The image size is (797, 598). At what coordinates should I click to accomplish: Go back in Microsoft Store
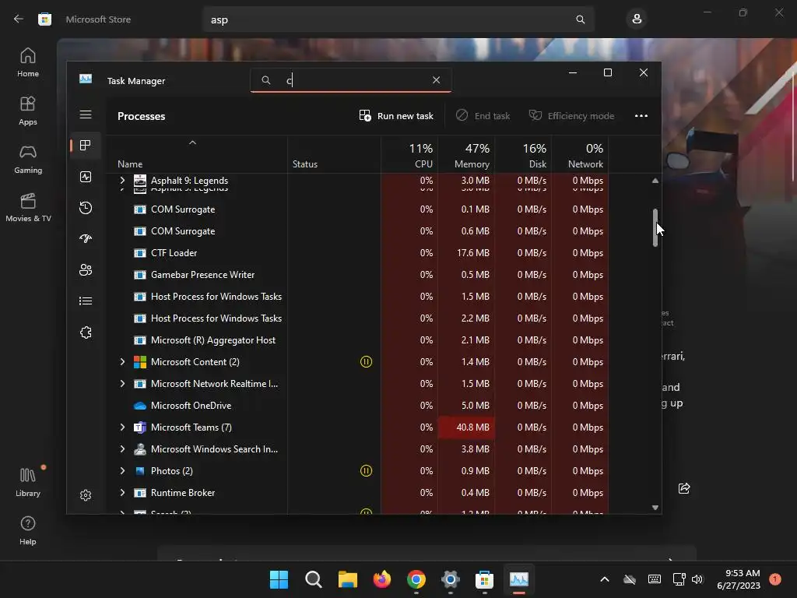(x=19, y=19)
